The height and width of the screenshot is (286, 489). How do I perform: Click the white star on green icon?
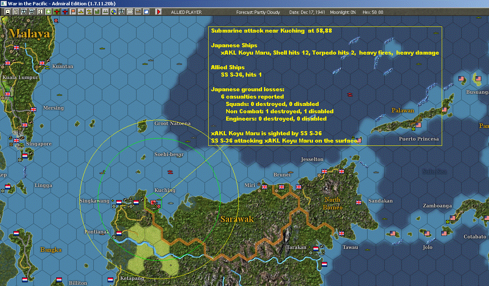coord(48,12)
